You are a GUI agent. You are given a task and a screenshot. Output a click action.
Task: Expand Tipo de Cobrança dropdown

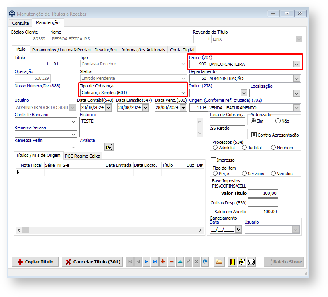(x=183, y=93)
